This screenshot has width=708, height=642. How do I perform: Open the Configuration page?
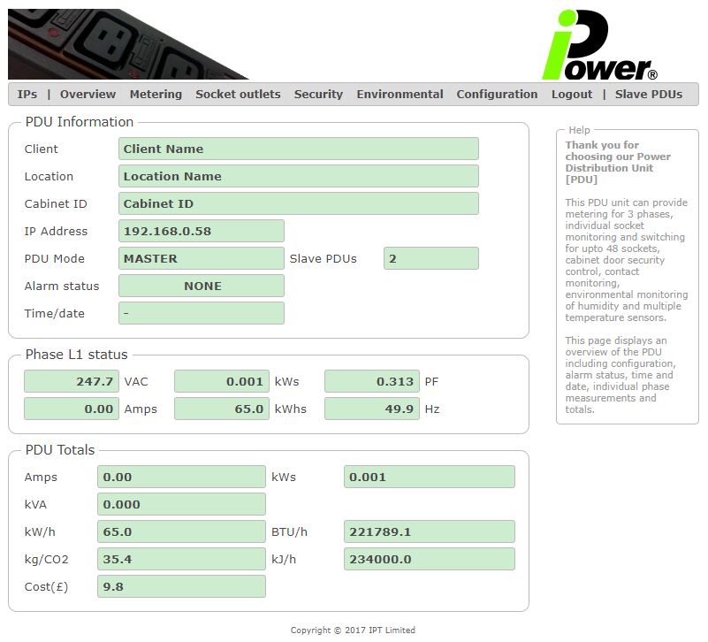coord(497,95)
